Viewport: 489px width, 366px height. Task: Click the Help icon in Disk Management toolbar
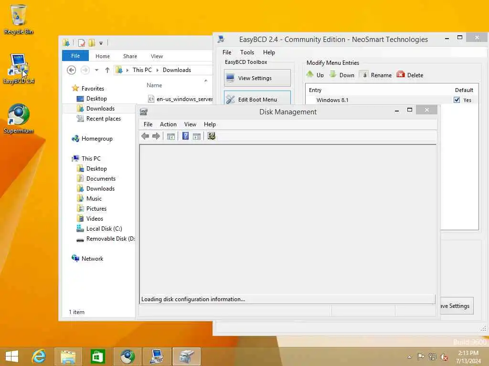[x=185, y=136]
